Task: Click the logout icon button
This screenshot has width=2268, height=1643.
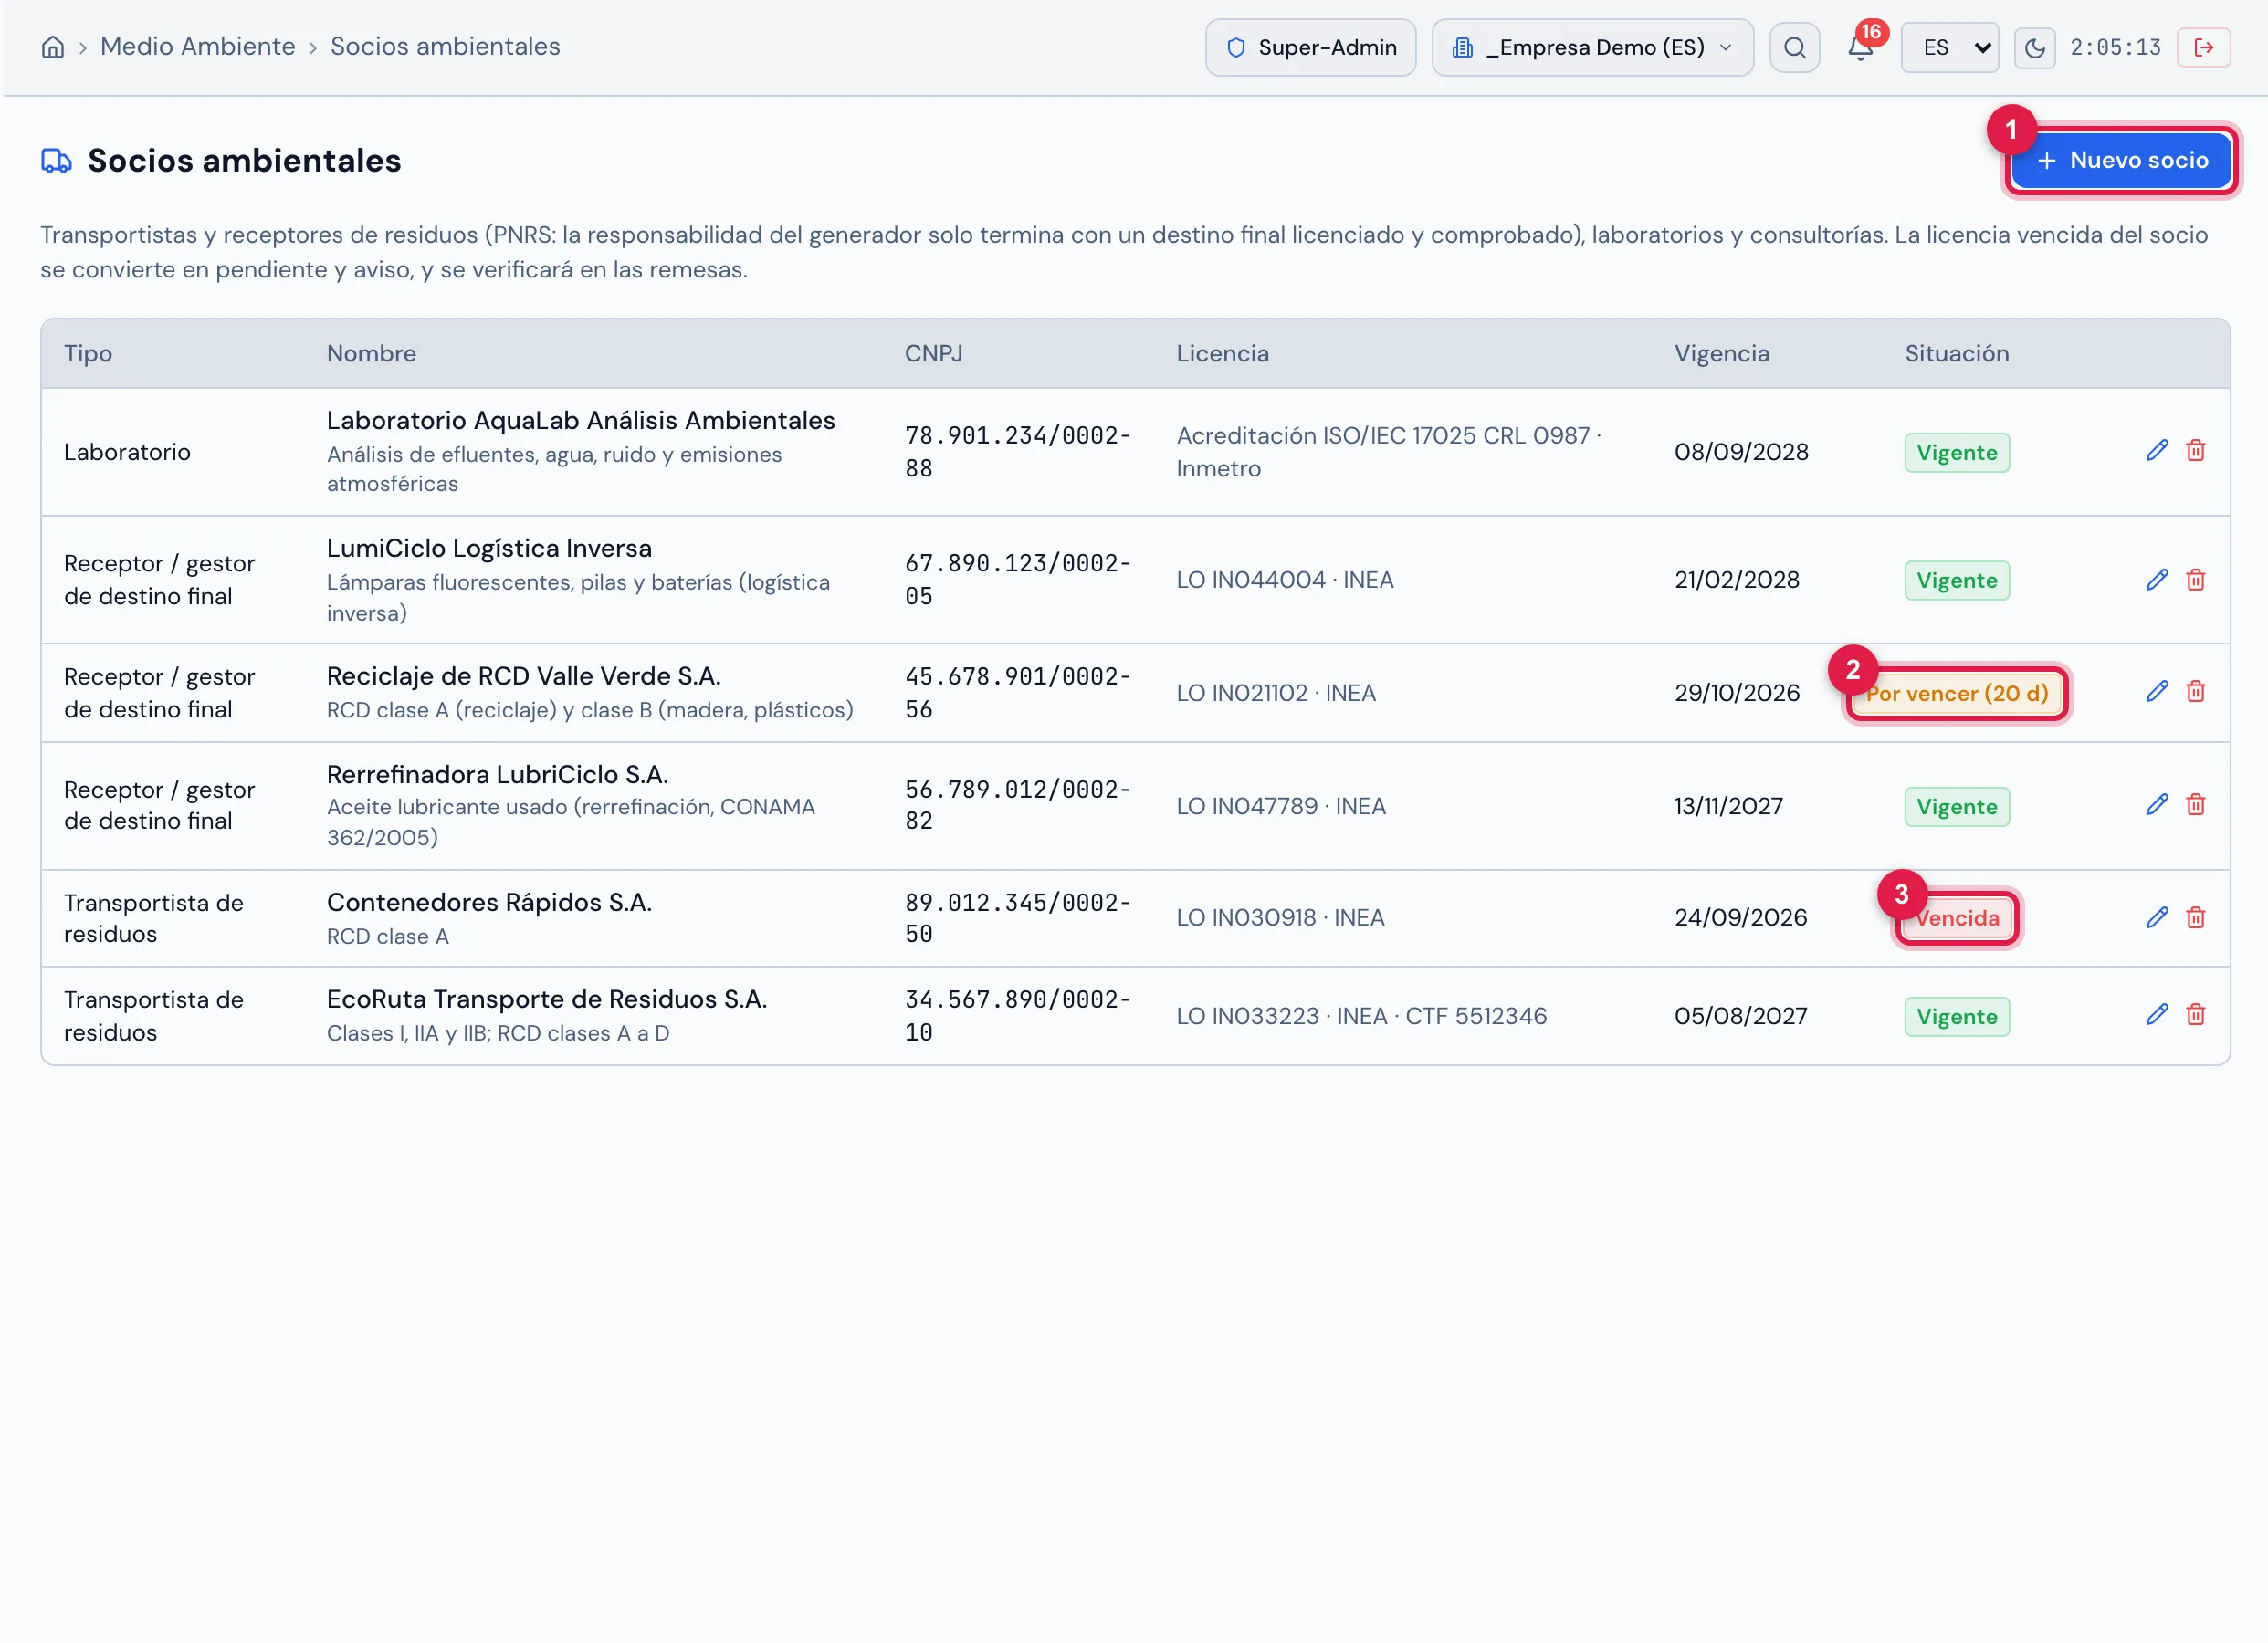Action: tap(2203, 47)
